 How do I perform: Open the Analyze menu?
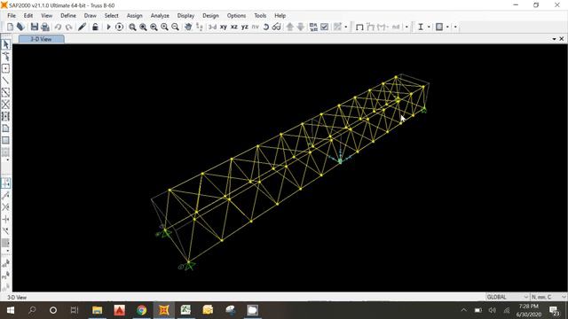pos(160,16)
